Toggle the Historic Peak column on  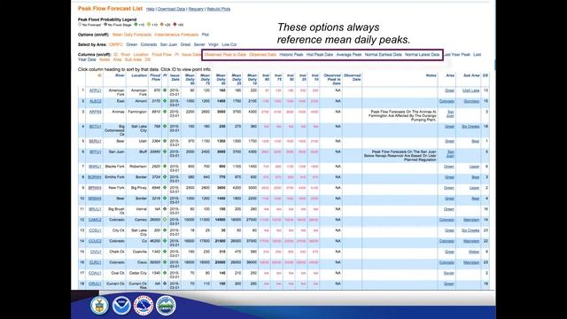point(291,55)
